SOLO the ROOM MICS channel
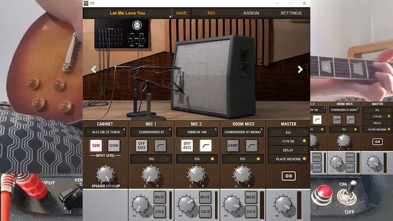 tap(251, 211)
